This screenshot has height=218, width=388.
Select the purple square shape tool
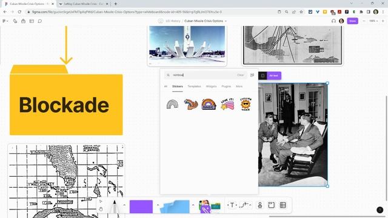[x=141, y=206]
